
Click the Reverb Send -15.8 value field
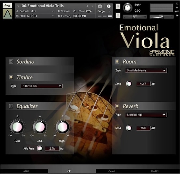(x=143, y=128)
